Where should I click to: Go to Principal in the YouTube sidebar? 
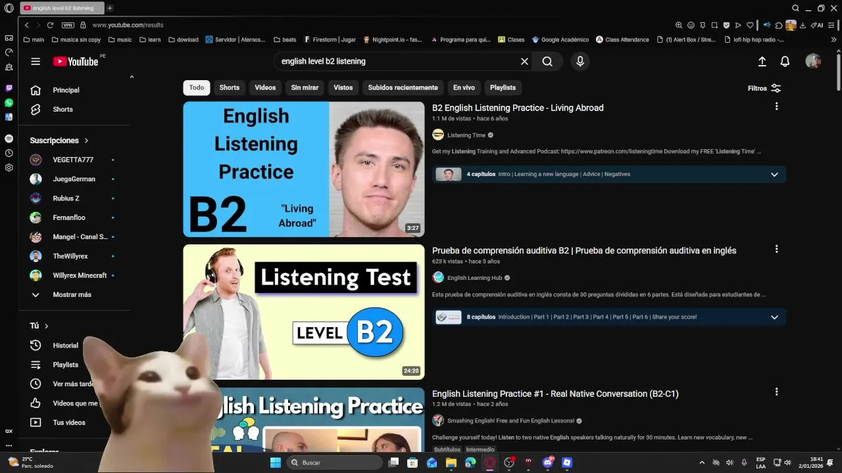(66, 90)
